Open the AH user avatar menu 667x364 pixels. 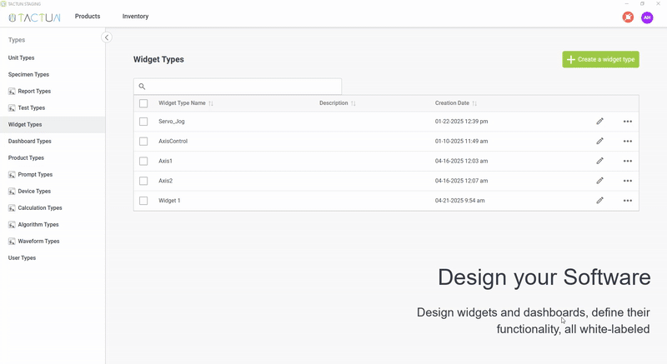(647, 17)
